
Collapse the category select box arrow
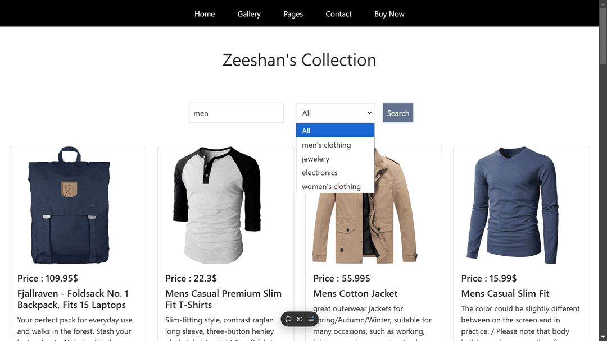coord(369,113)
